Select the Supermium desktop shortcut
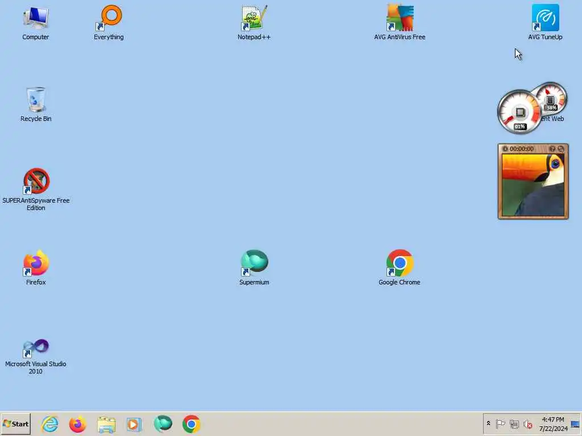Viewport: 582px width, 436px height. (254, 268)
